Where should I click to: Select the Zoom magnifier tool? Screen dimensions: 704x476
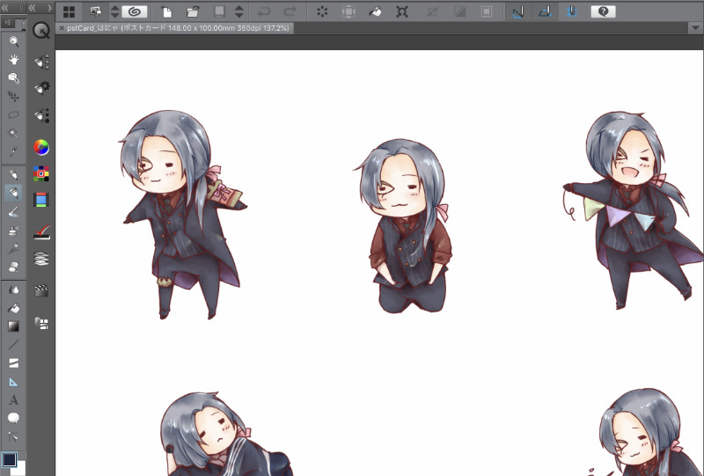point(14,41)
